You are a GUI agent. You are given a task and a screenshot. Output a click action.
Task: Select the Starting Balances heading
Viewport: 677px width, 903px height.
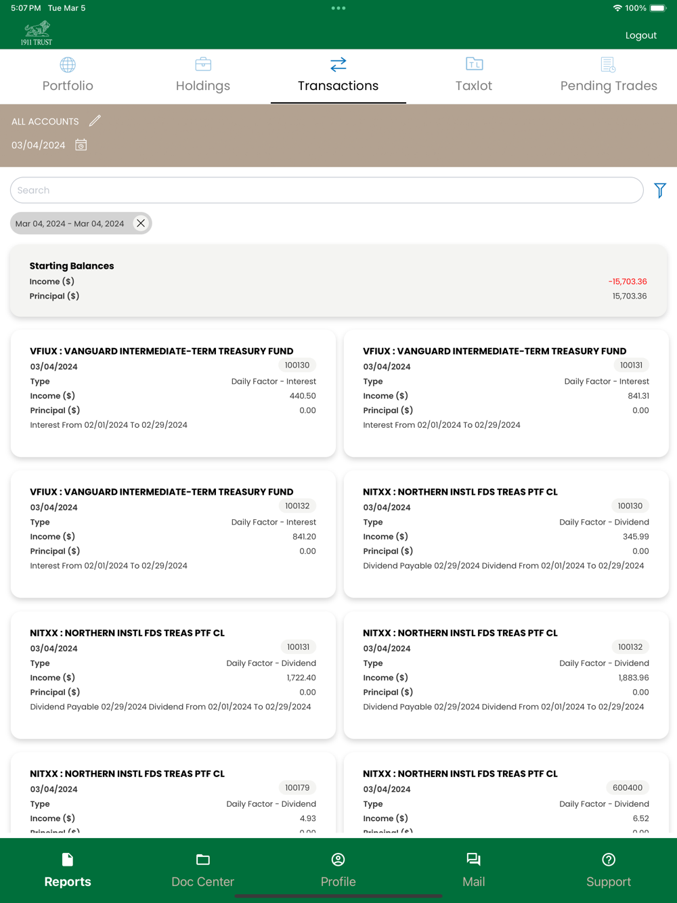click(x=72, y=266)
